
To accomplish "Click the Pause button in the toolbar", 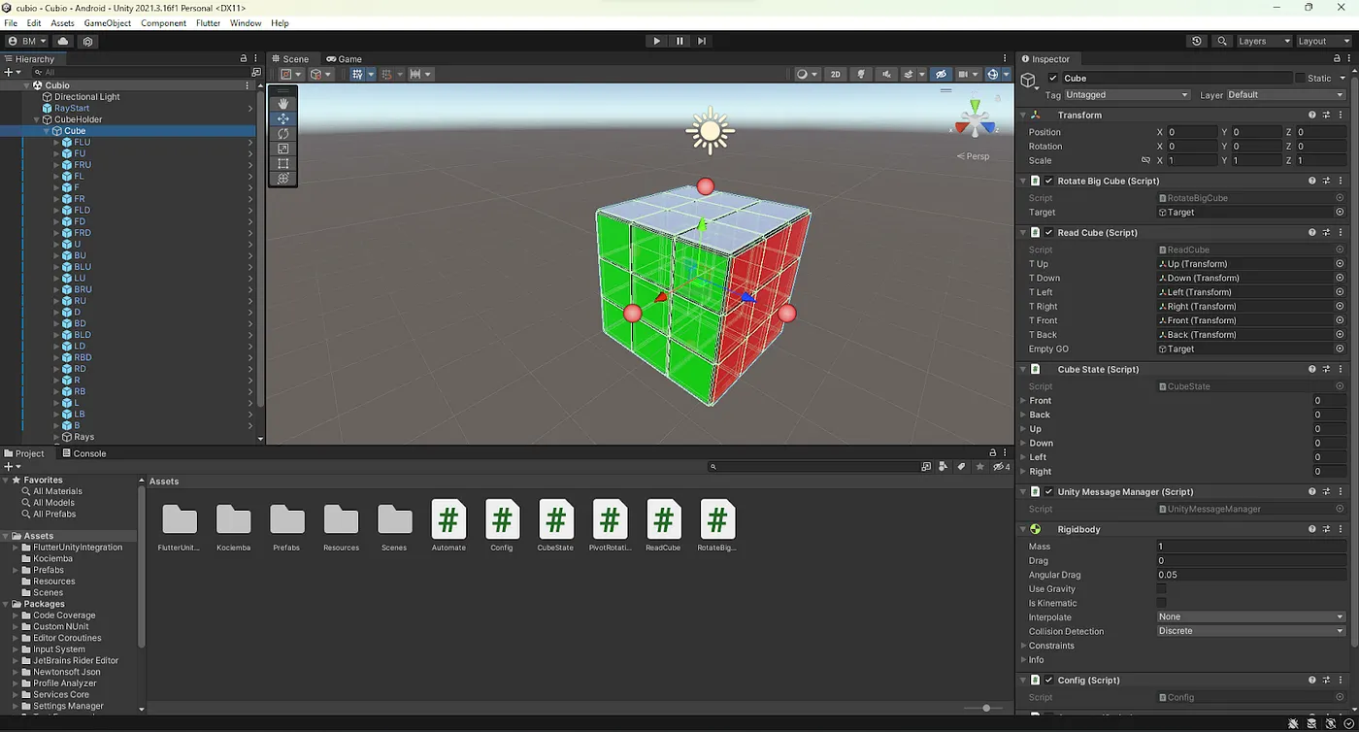I will coord(679,41).
